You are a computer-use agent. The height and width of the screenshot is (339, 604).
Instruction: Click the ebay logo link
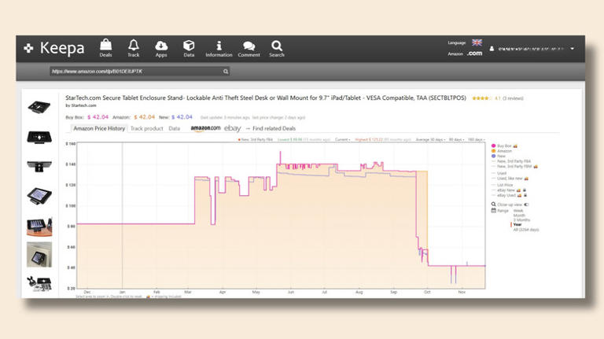[232, 128]
